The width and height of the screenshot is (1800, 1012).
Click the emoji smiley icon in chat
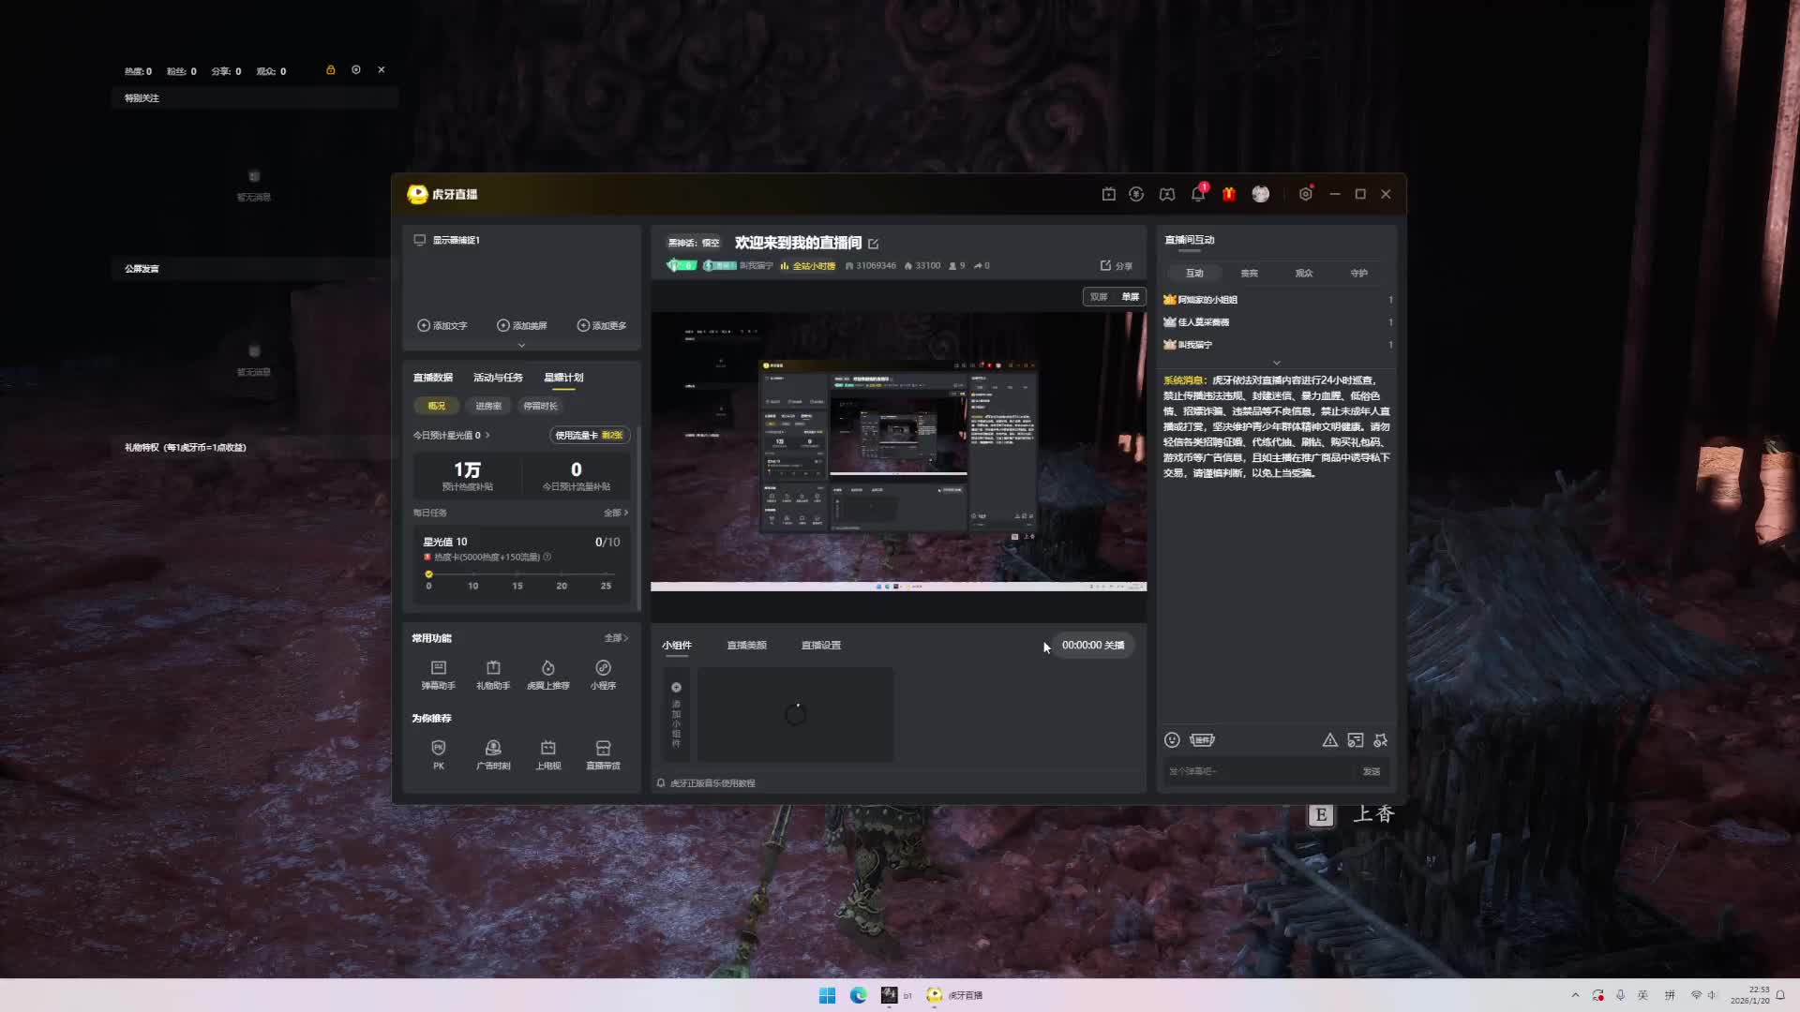pos(1172,740)
